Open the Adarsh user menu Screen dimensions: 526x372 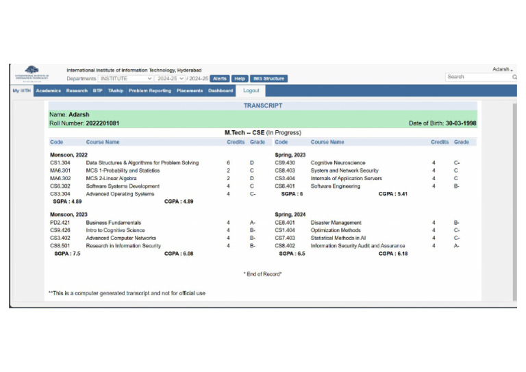(x=503, y=69)
